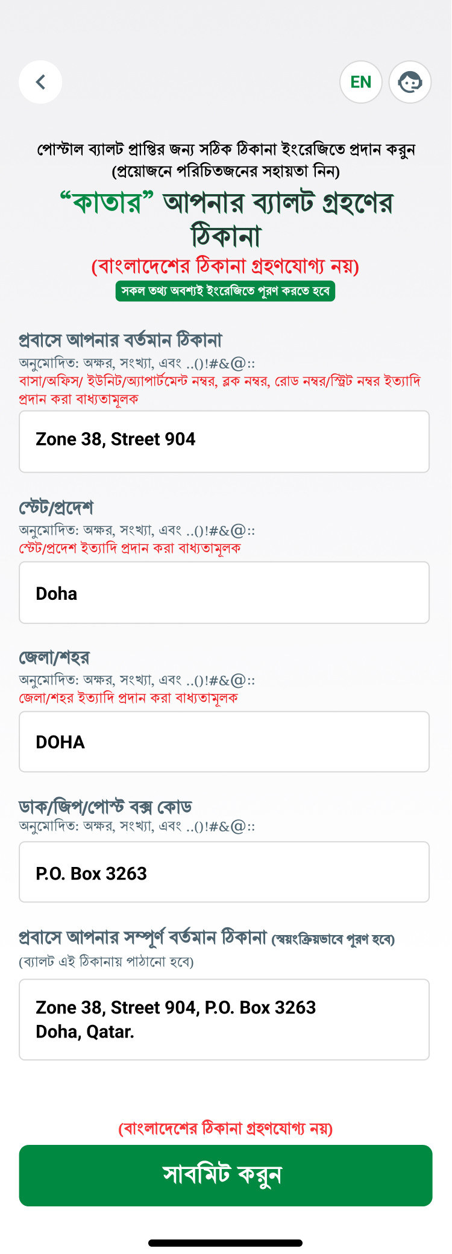
Task: Focus the state field showing Doha
Action: tap(224, 593)
